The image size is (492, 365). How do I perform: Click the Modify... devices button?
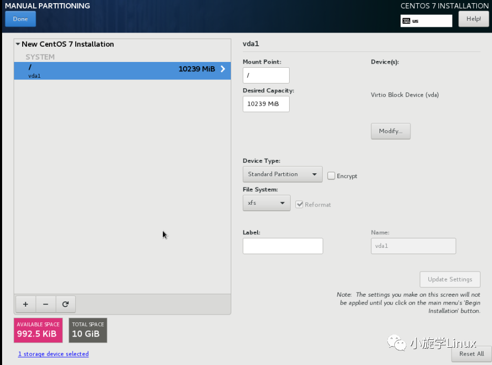tap(391, 131)
